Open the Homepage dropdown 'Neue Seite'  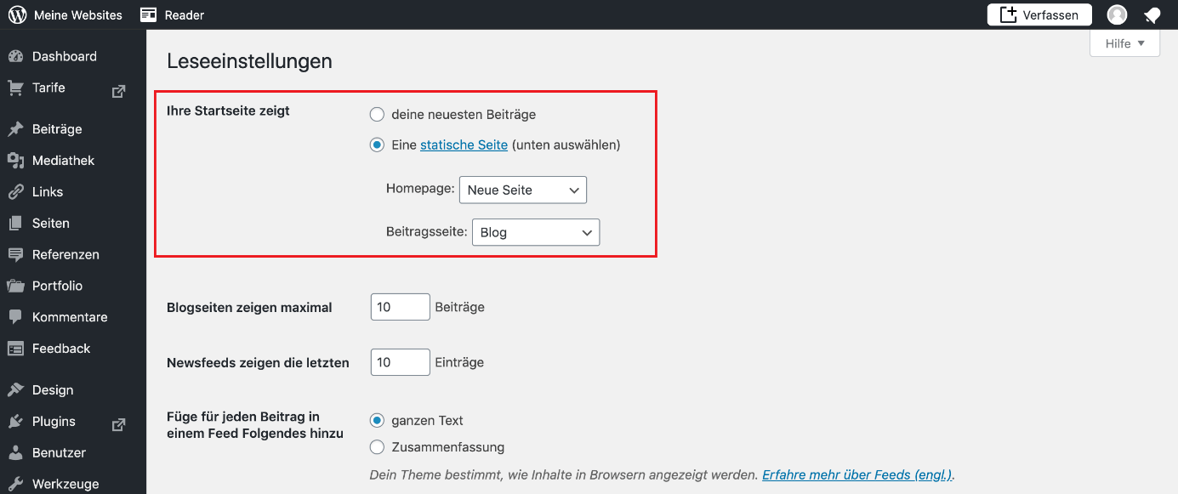point(523,190)
